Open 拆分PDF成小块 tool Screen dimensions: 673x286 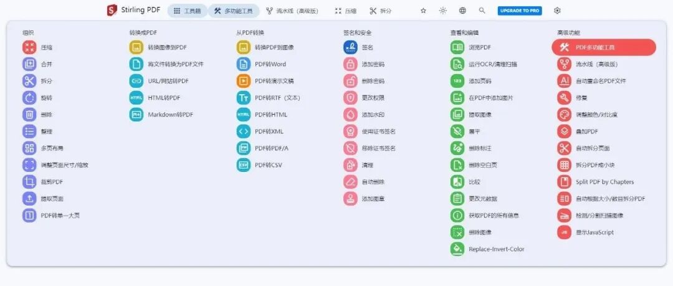[x=586, y=165]
